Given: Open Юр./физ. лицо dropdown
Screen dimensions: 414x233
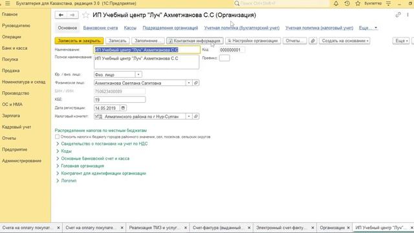Looking at the screenshot, I should 138,74.
